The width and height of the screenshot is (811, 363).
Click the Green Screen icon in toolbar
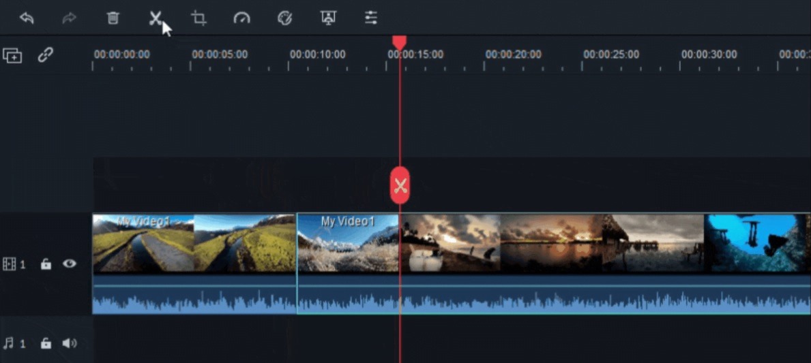tap(328, 18)
